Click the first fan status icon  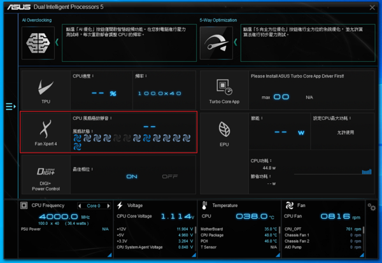pos(78,138)
